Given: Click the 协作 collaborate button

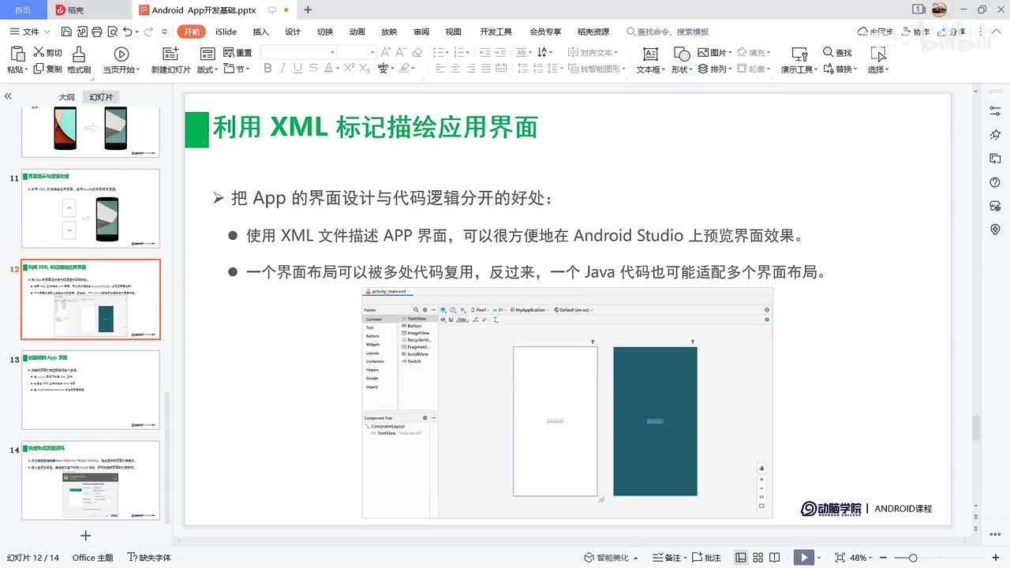Looking at the screenshot, I should [915, 32].
